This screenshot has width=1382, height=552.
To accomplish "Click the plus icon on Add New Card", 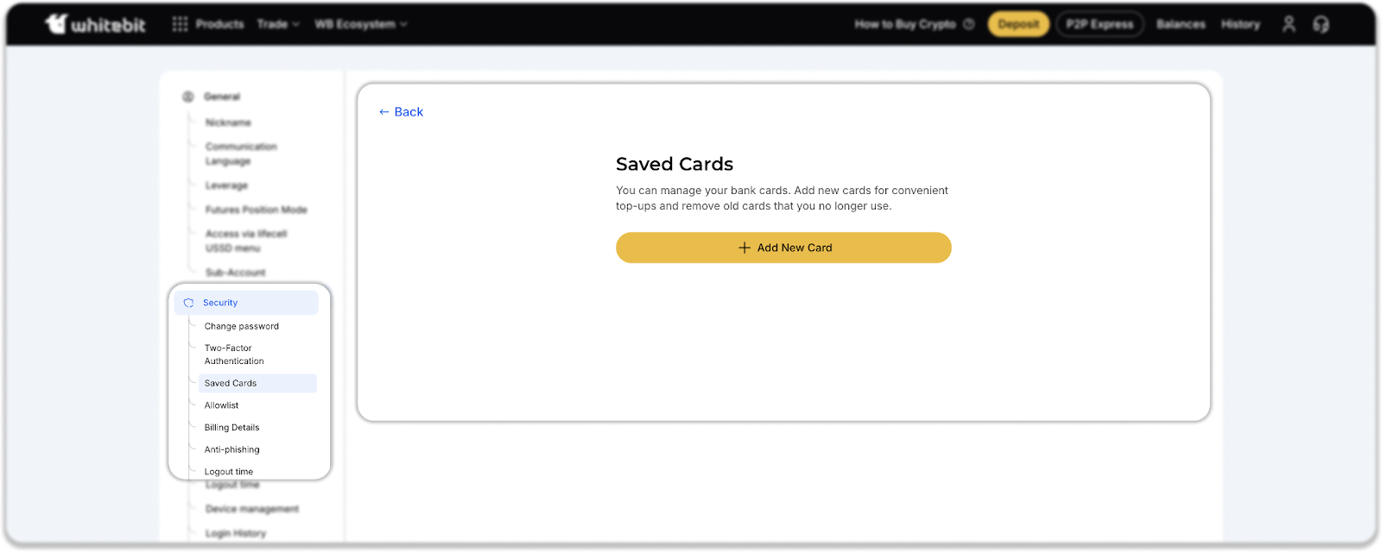I will point(745,248).
